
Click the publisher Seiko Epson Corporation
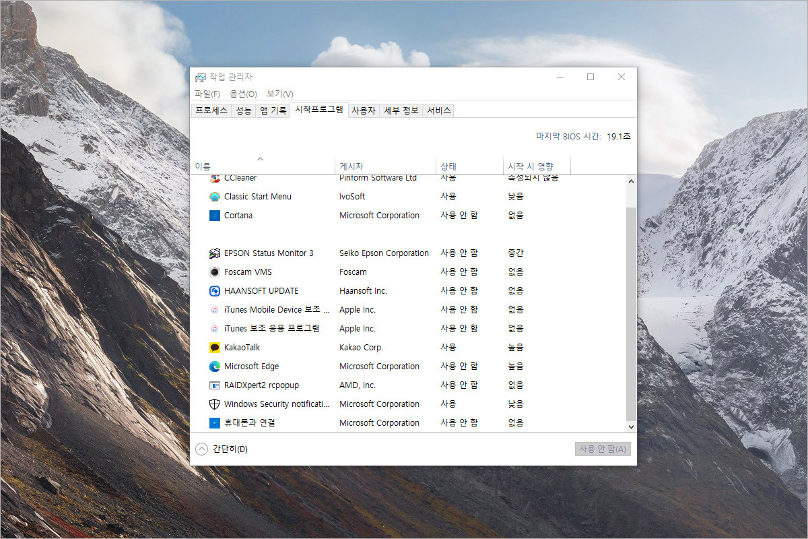(x=384, y=253)
